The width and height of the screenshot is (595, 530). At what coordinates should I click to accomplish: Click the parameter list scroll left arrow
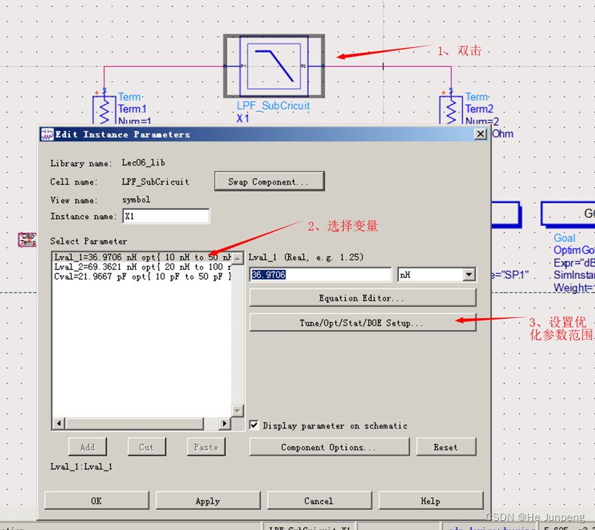[59, 423]
